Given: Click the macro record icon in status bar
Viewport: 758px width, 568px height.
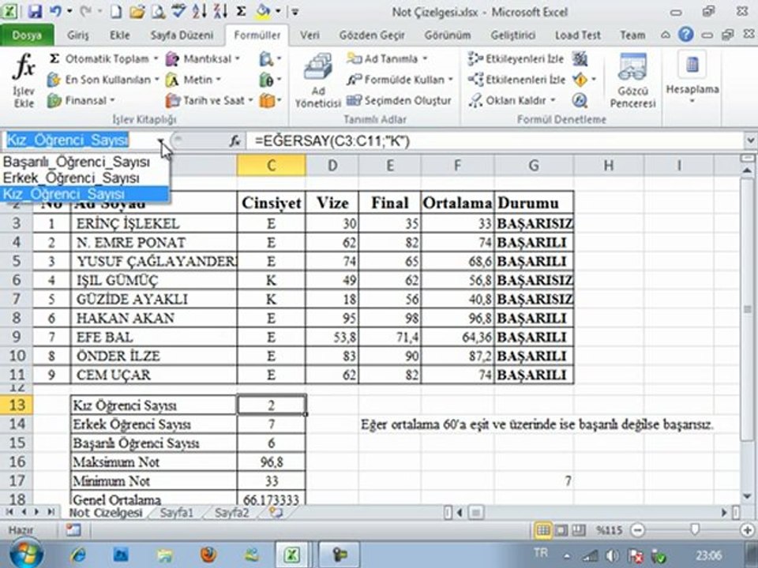Looking at the screenshot, I should coord(73,530).
